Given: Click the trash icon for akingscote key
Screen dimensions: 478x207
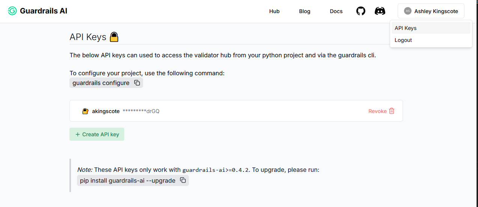Looking at the screenshot, I should (392, 111).
